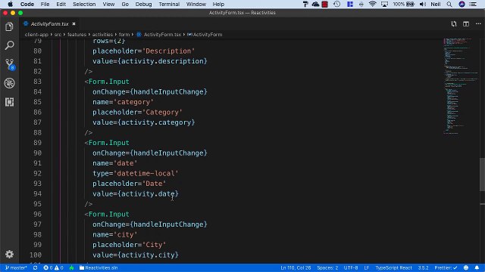Screen dimensions: 485x272
Task: Open the Selection menu
Action: click(x=84, y=4)
